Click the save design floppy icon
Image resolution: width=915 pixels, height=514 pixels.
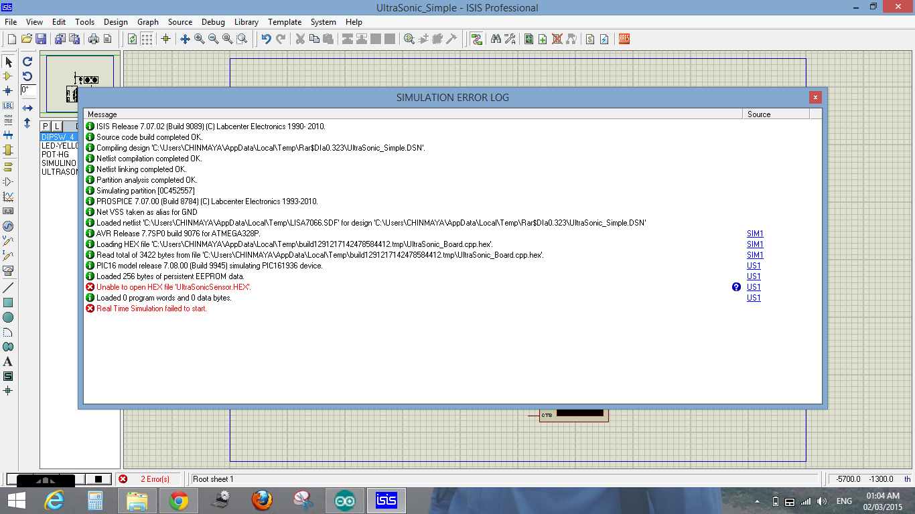tap(41, 39)
